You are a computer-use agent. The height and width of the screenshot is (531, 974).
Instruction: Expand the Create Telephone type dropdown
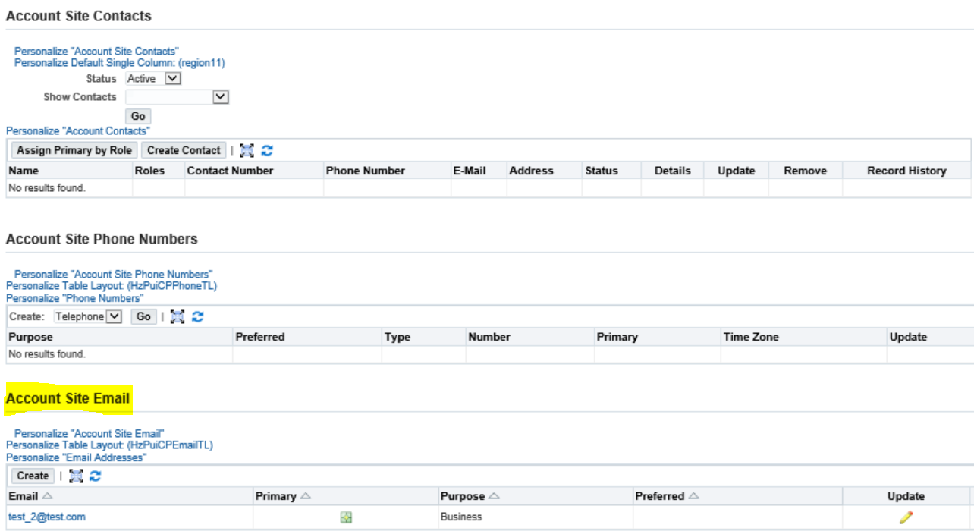114,317
